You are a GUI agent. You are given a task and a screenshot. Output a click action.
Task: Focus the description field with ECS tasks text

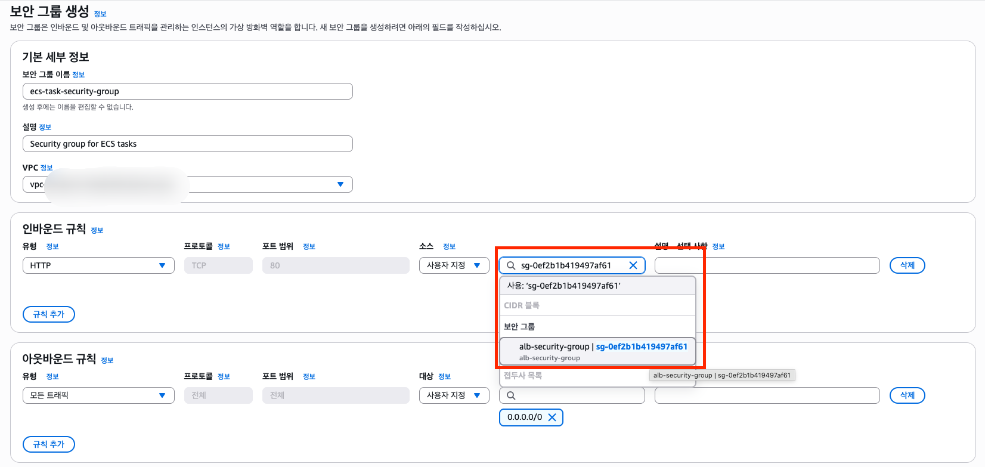tap(187, 144)
